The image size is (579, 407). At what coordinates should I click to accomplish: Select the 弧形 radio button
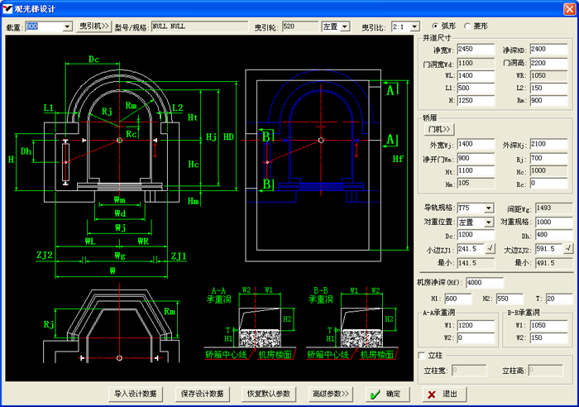[436, 26]
